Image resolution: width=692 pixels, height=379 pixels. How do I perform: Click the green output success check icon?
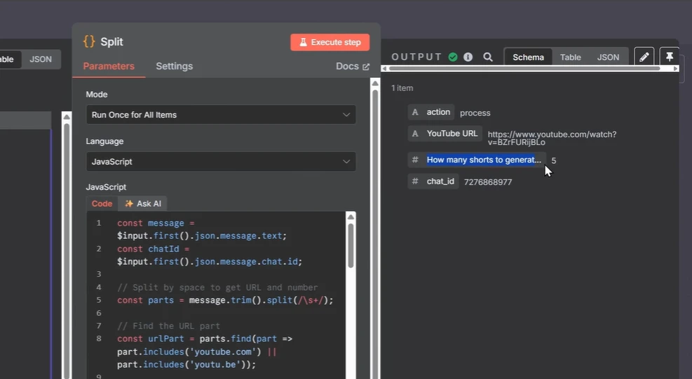point(453,57)
